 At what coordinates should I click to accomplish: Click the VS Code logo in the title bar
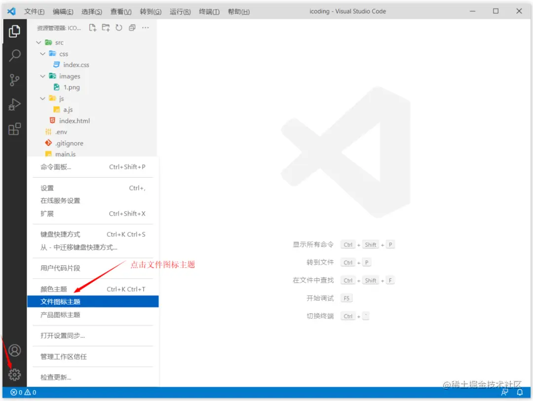11,11
